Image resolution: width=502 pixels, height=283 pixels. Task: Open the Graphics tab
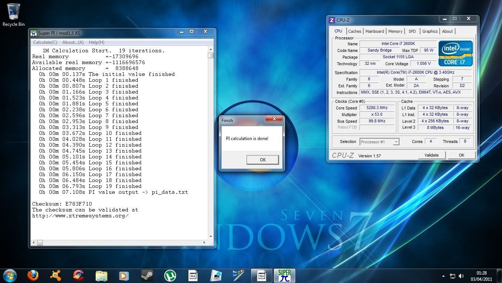[x=430, y=31]
